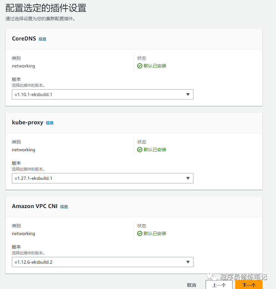Viewport: 276px width, 289px height.
Task: Proceed with the orange 下一个 button
Action: tap(249, 285)
